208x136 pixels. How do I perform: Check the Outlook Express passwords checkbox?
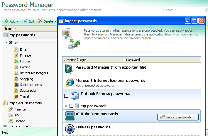click(66, 96)
